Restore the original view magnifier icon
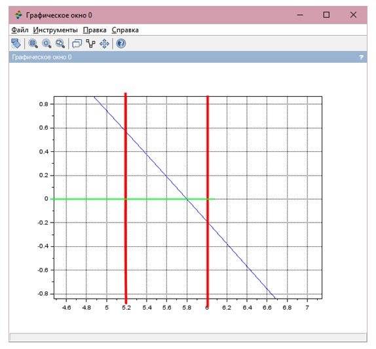This screenshot has width=376, height=349. tap(47, 44)
